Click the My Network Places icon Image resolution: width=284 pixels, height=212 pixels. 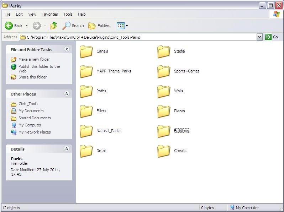point(14,132)
